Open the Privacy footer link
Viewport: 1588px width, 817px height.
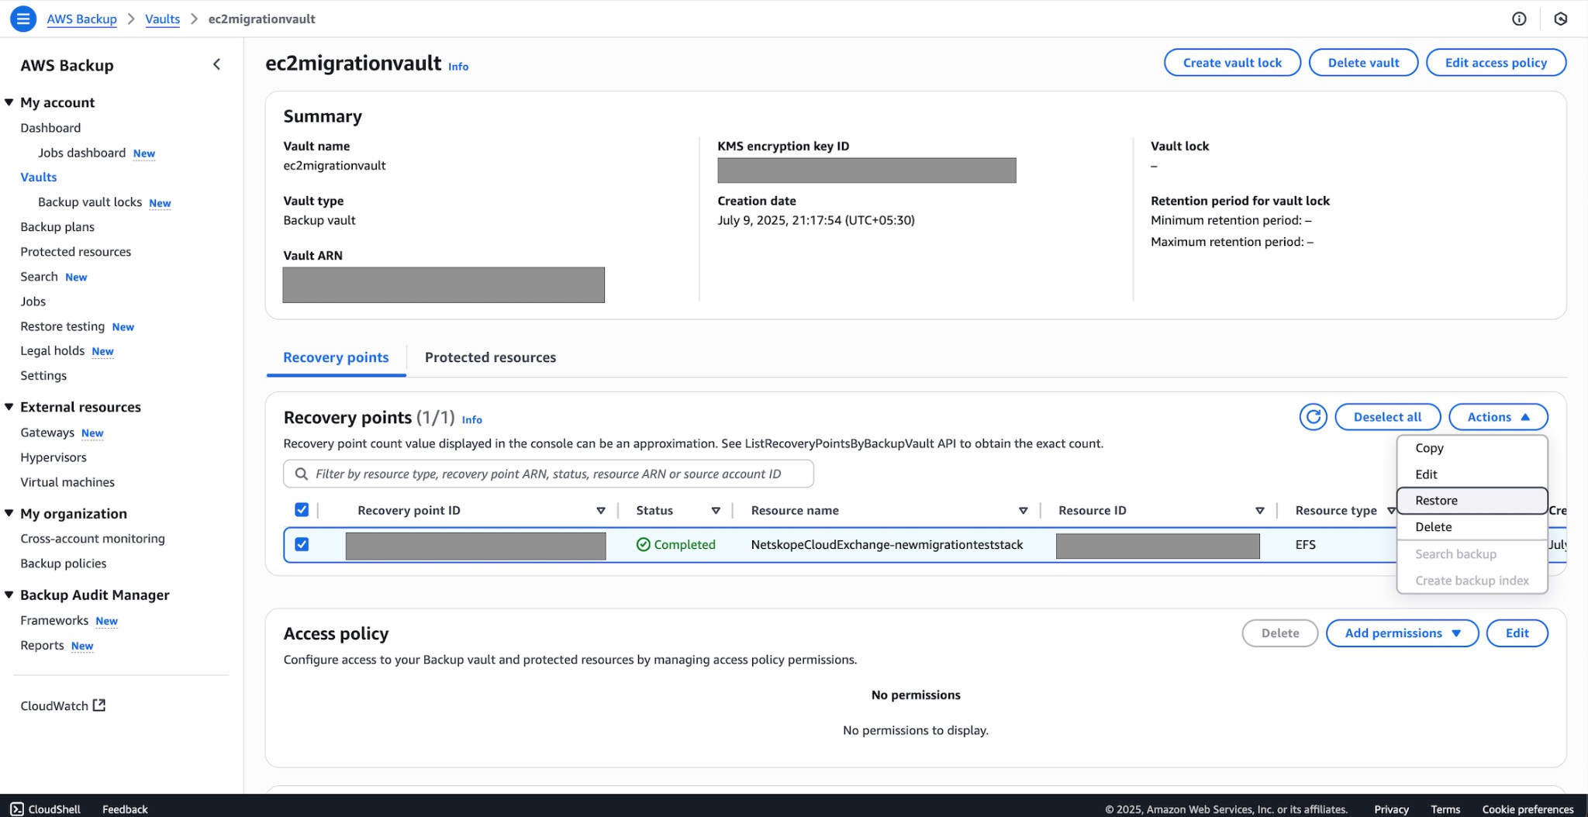tap(1391, 809)
